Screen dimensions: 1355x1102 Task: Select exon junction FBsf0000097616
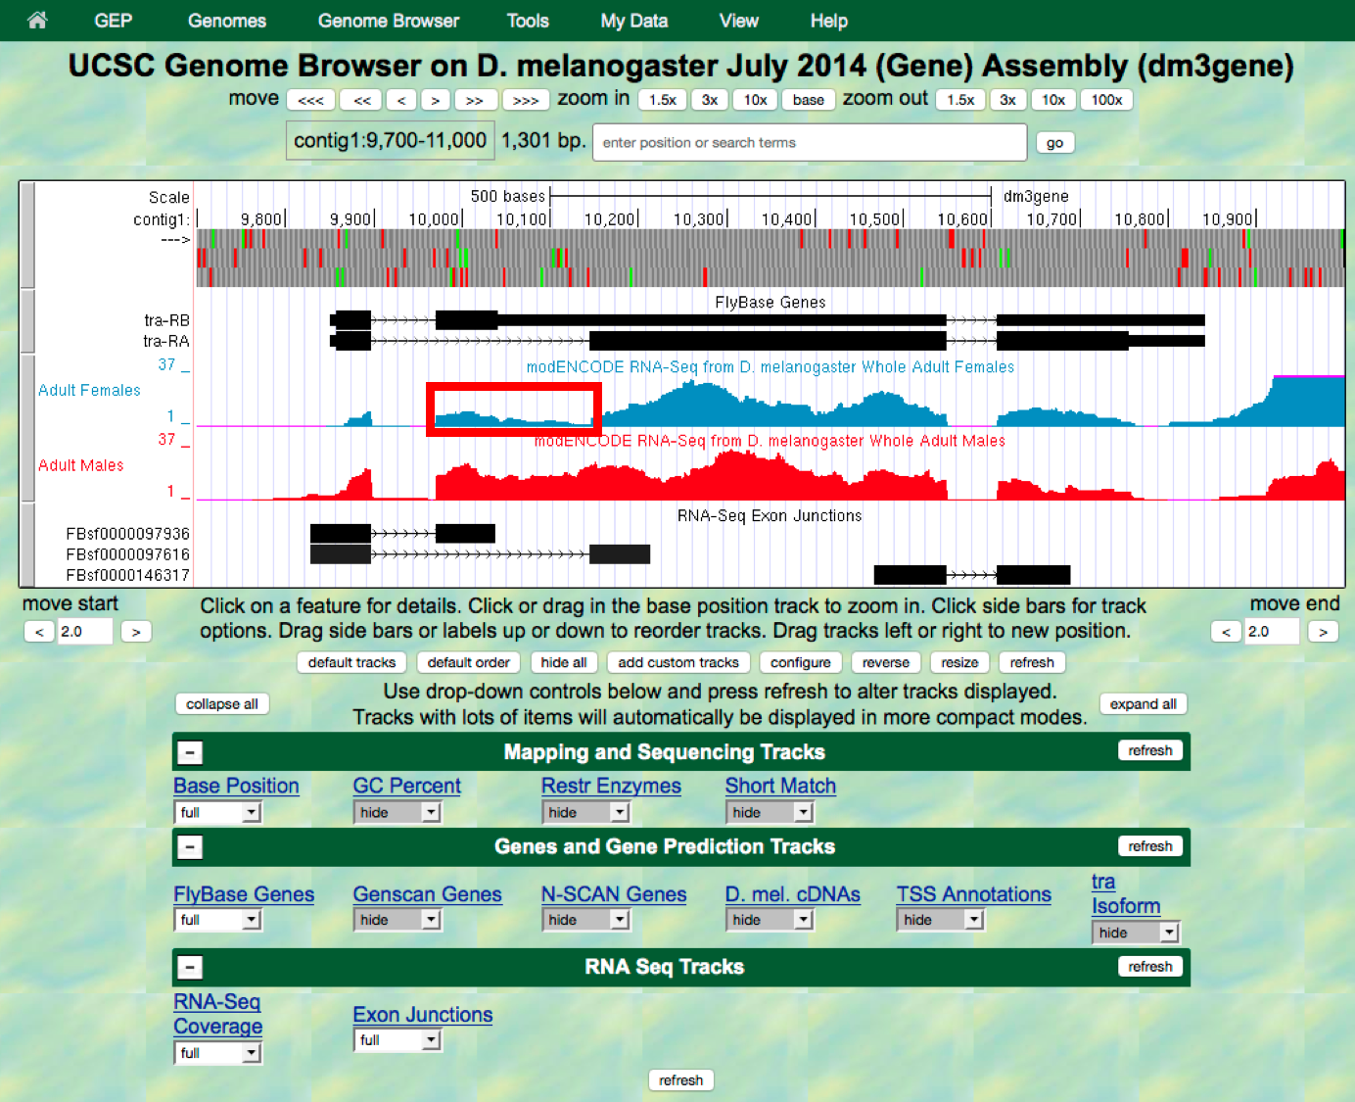point(128,554)
